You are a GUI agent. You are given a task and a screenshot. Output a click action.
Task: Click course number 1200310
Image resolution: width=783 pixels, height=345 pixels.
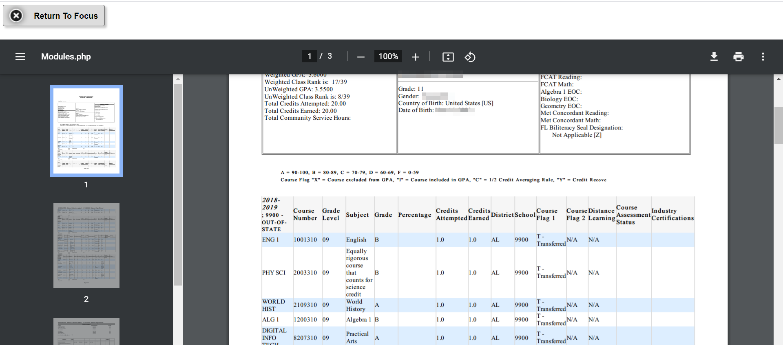(x=305, y=319)
